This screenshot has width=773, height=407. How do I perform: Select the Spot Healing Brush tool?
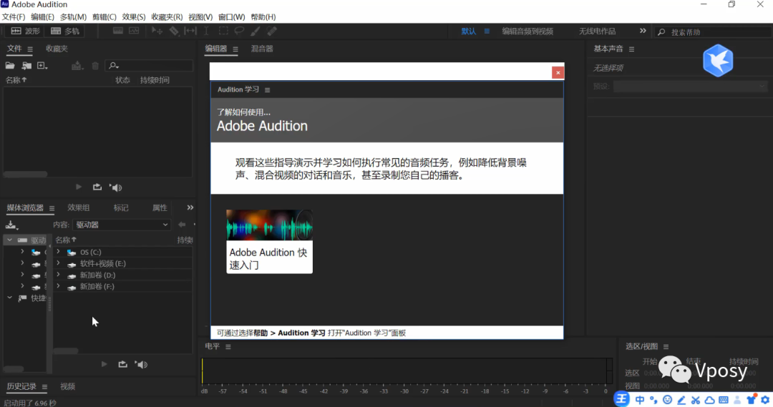click(x=272, y=31)
